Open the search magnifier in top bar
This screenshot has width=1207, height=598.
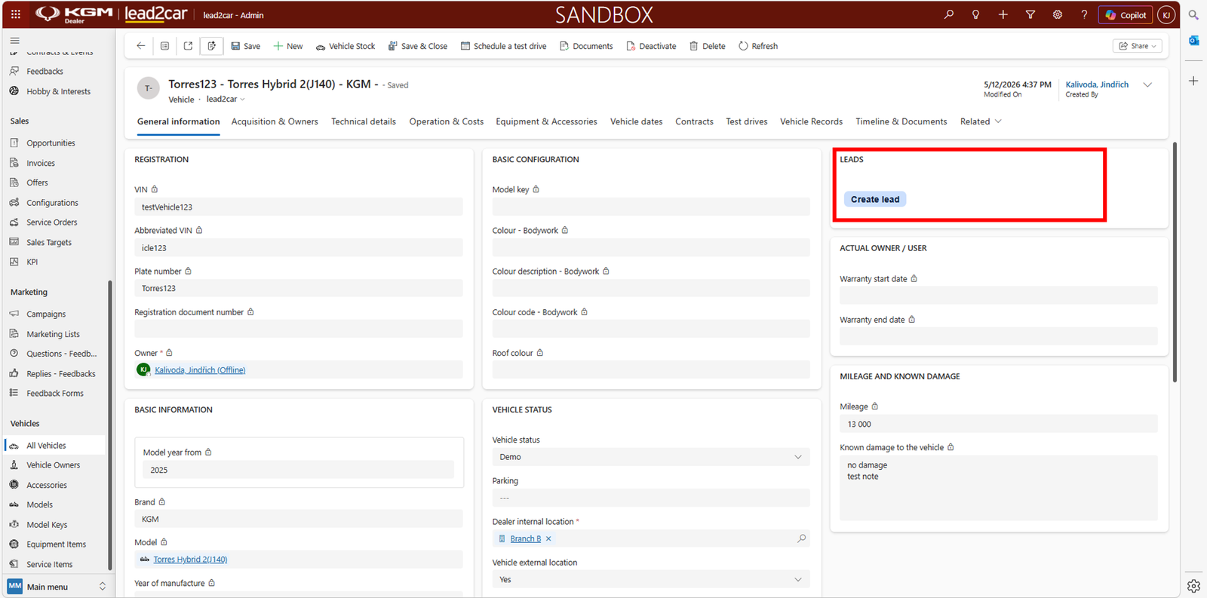[949, 14]
